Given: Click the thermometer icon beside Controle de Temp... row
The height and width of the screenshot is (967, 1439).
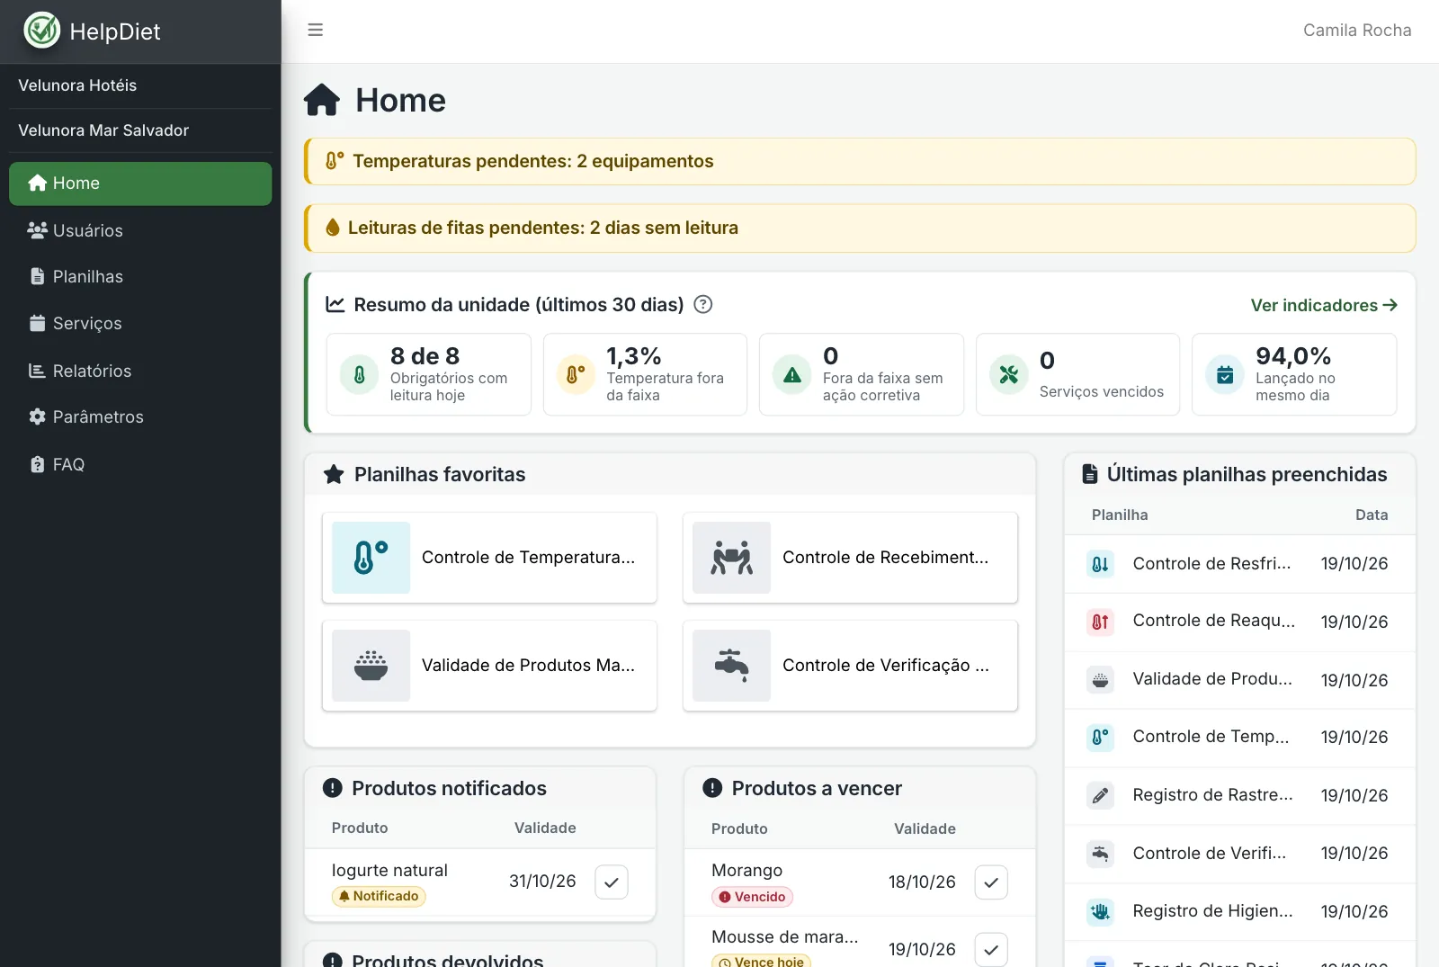Looking at the screenshot, I should (1100, 738).
